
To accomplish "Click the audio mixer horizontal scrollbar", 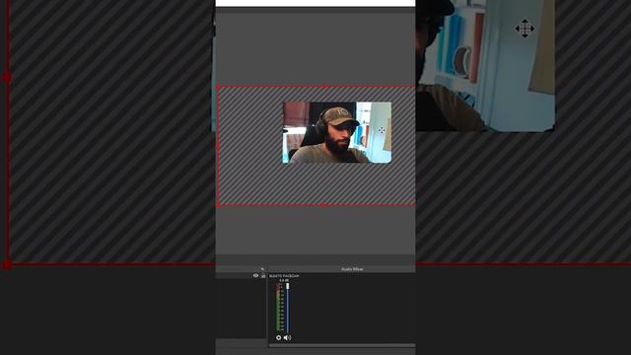I will click(x=342, y=345).
